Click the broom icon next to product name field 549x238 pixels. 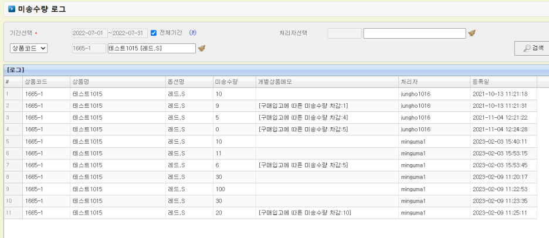(x=201, y=48)
